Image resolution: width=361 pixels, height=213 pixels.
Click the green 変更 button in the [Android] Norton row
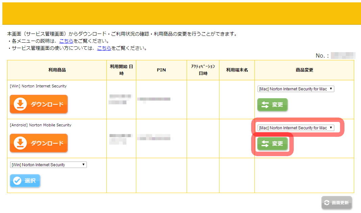click(x=272, y=144)
